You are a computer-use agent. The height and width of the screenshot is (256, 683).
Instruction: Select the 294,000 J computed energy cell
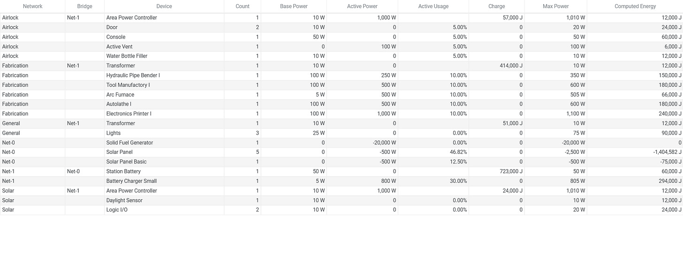(635, 181)
